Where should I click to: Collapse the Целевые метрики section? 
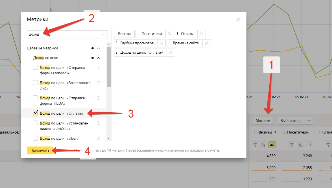(99, 48)
